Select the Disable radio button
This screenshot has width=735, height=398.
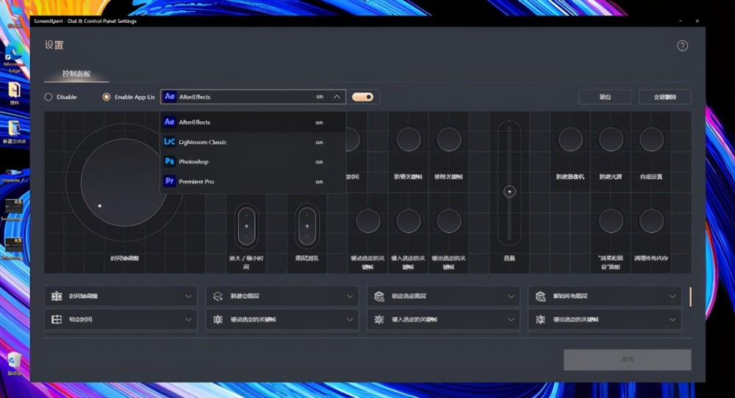(x=49, y=97)
